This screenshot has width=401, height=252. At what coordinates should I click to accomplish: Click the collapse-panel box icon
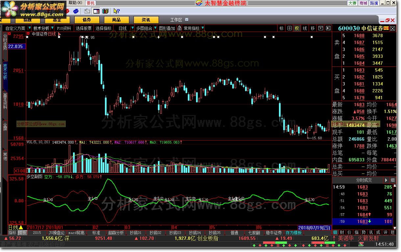pos(321,28)
